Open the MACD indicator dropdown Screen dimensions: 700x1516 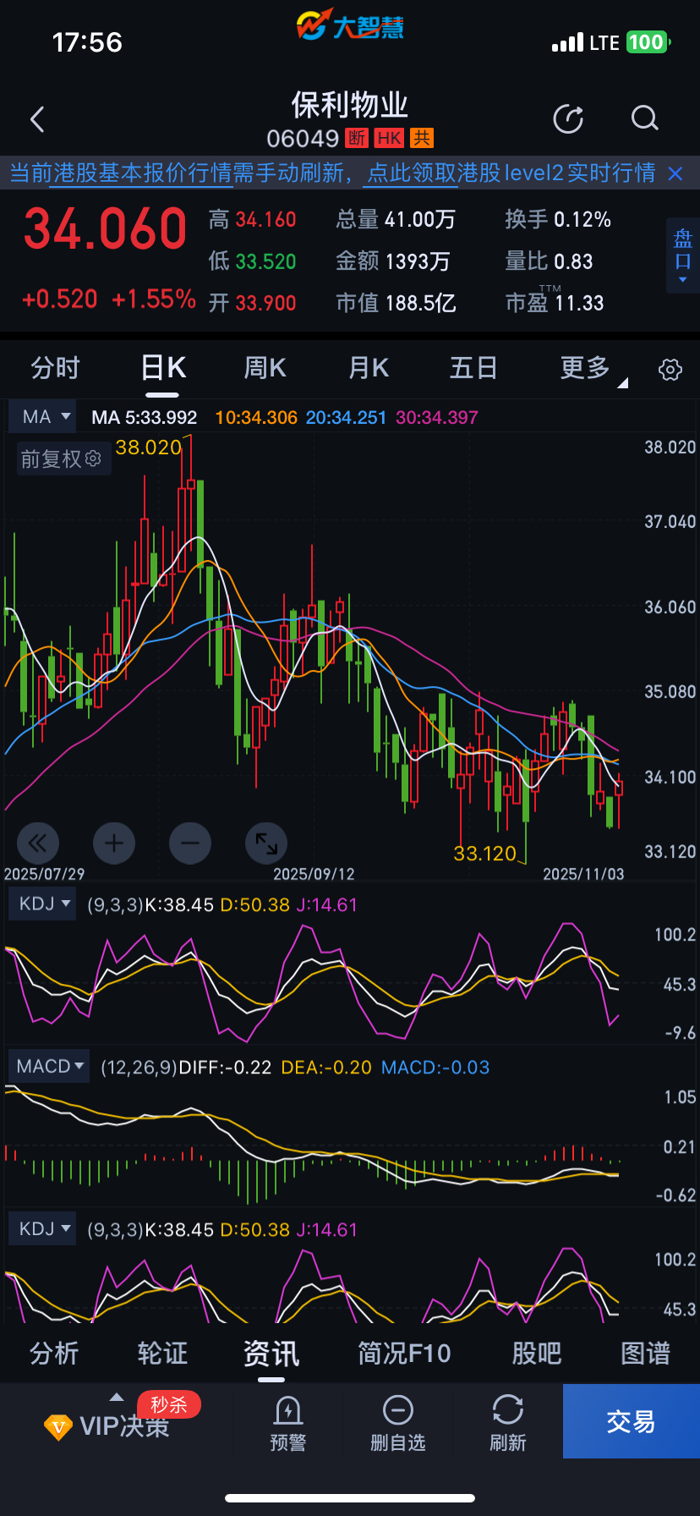[49, 1066]
